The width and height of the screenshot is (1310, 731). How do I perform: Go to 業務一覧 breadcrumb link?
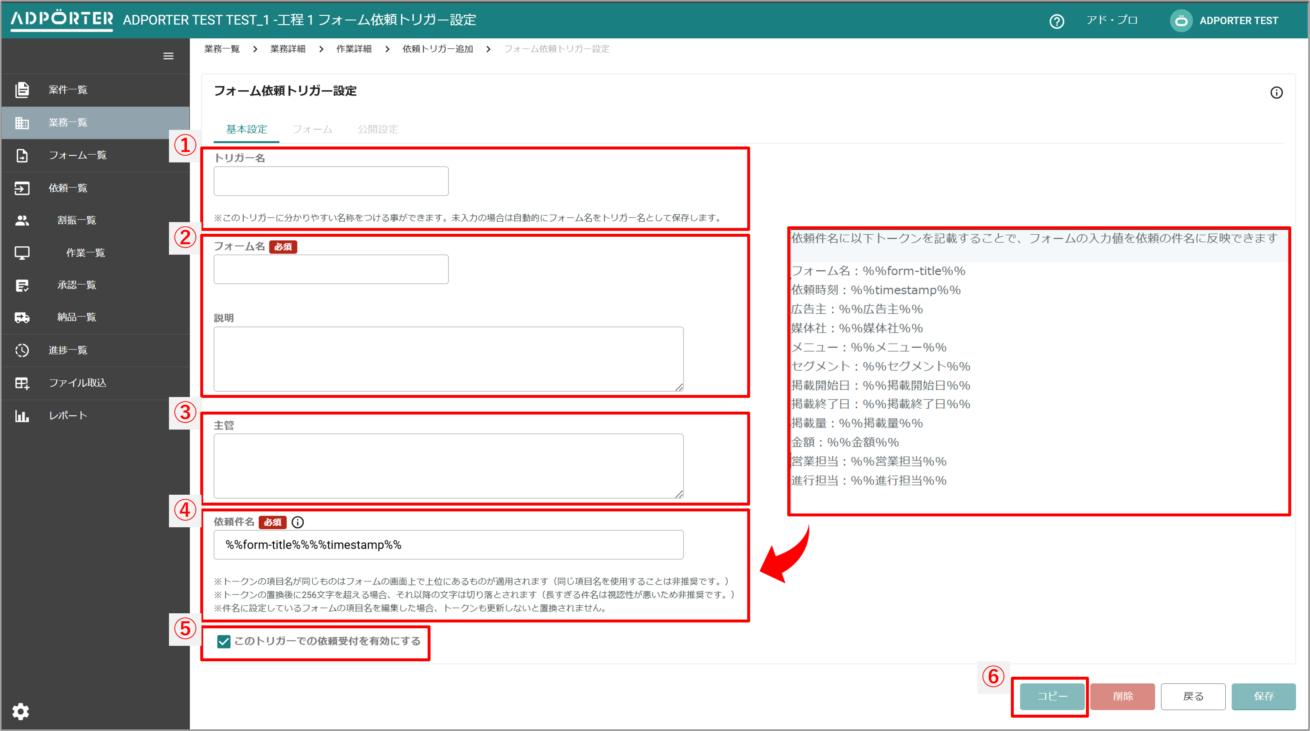pyautogui.click(x=222, y=49)
